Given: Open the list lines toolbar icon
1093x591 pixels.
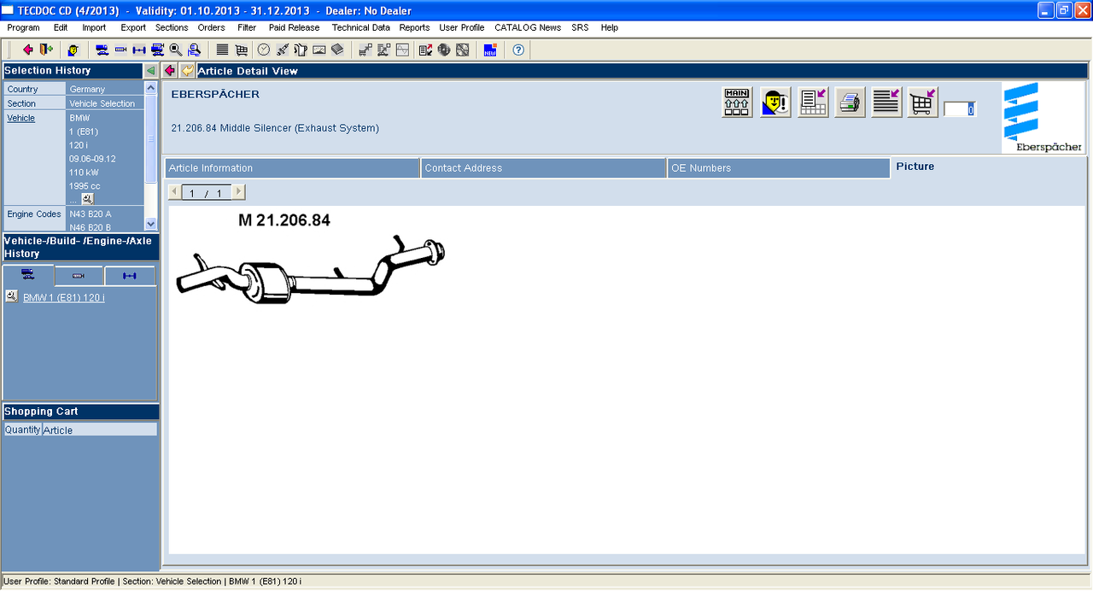Looking at the screenshot, I should [222, 50].
